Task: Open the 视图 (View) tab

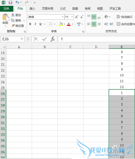Action: 100,9
